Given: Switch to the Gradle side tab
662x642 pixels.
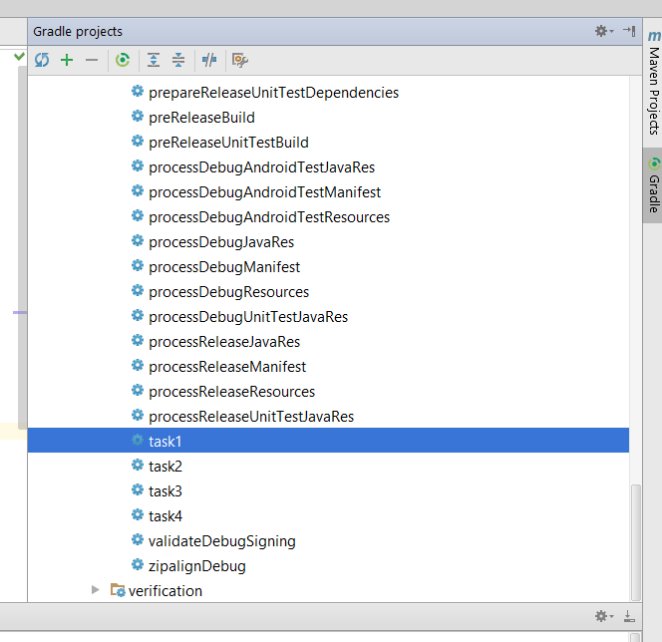Looking at the screenshot, I should click(653, 184).
